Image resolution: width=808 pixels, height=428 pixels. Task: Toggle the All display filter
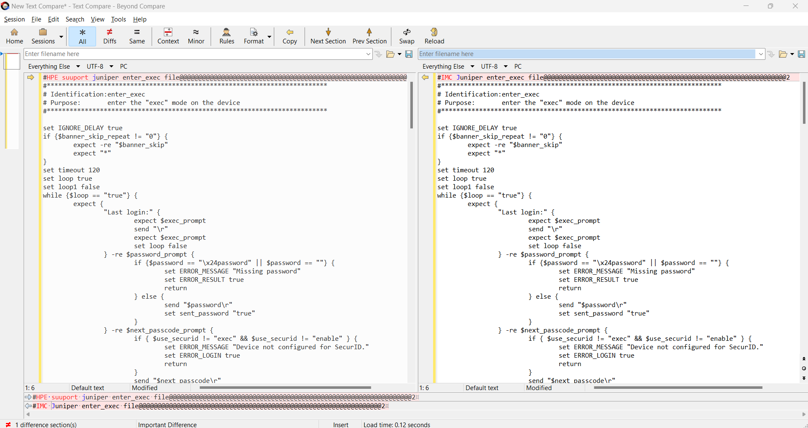coord(83,36)
